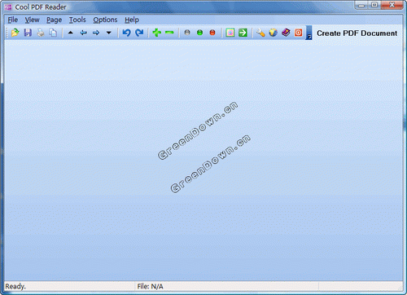
Task: Rotate counterclockwise with blue undo arrow
Action: tap(126, 33)
